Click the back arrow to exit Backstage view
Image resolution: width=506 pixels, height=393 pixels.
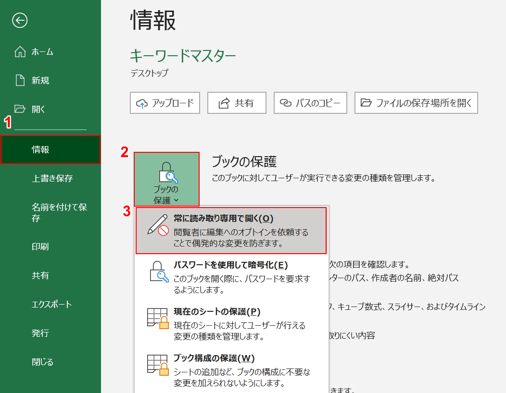point(19,21)
